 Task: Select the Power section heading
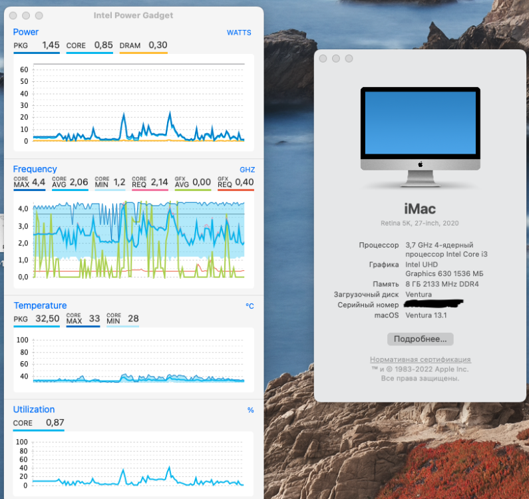click(26, 32)
